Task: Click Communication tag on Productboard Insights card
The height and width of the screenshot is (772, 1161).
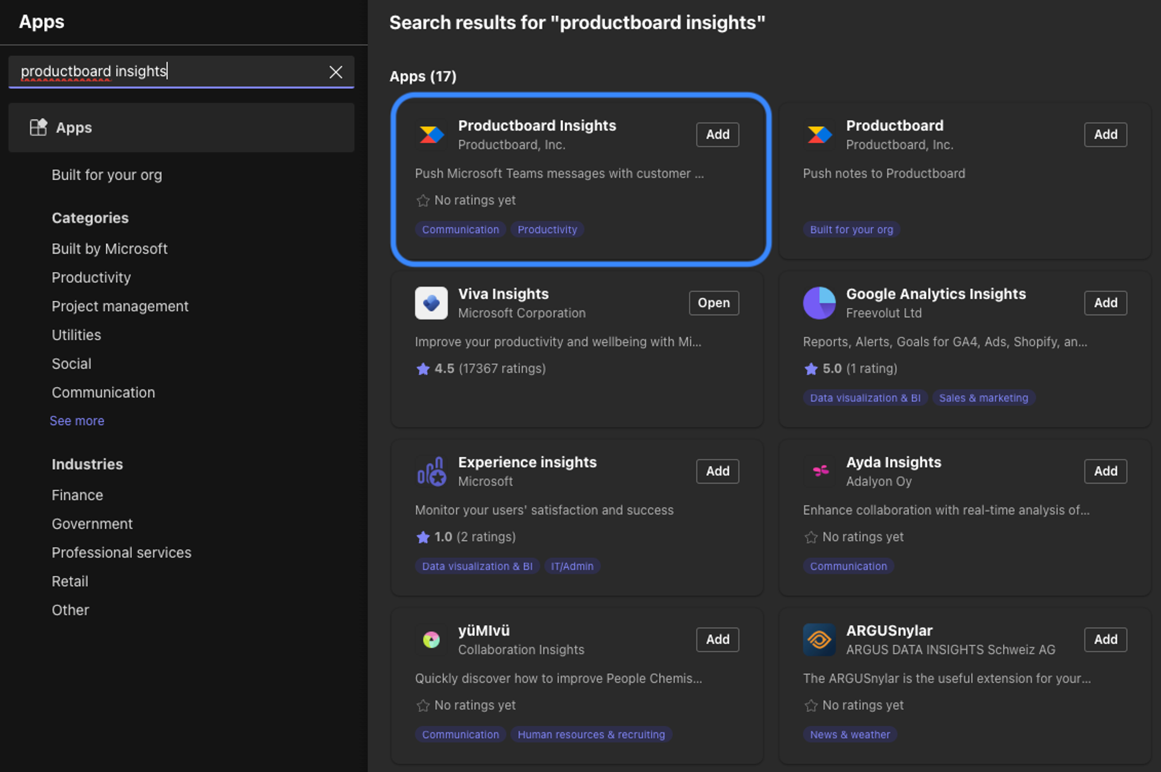Action: (460, 229)
